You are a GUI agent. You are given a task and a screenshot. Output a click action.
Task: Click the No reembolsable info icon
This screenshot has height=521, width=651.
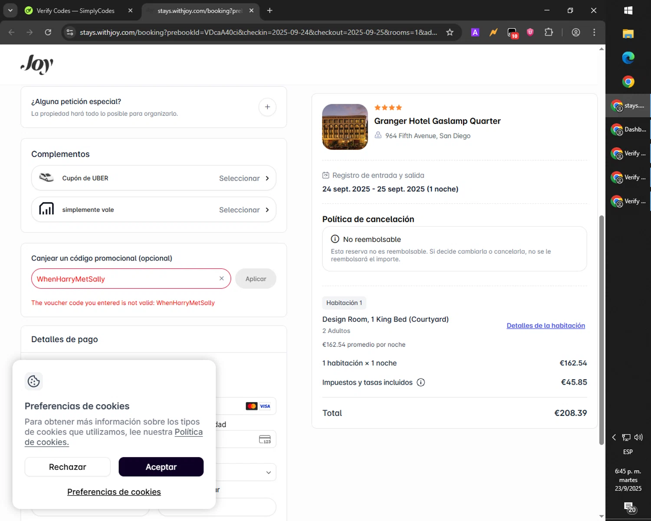pos(335,239)
